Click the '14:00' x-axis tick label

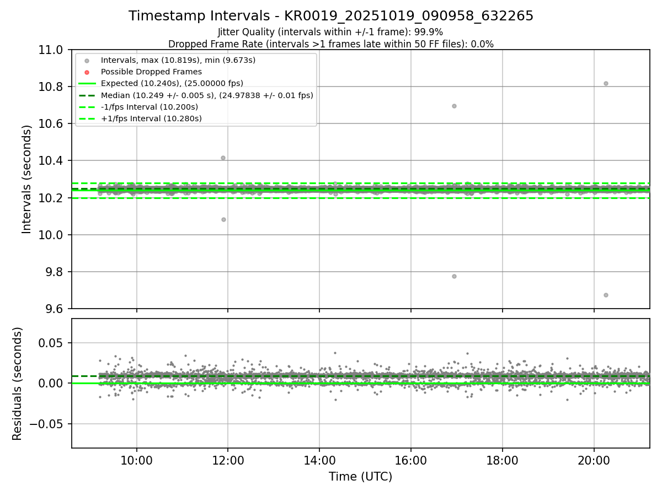(x=319, y=460)
